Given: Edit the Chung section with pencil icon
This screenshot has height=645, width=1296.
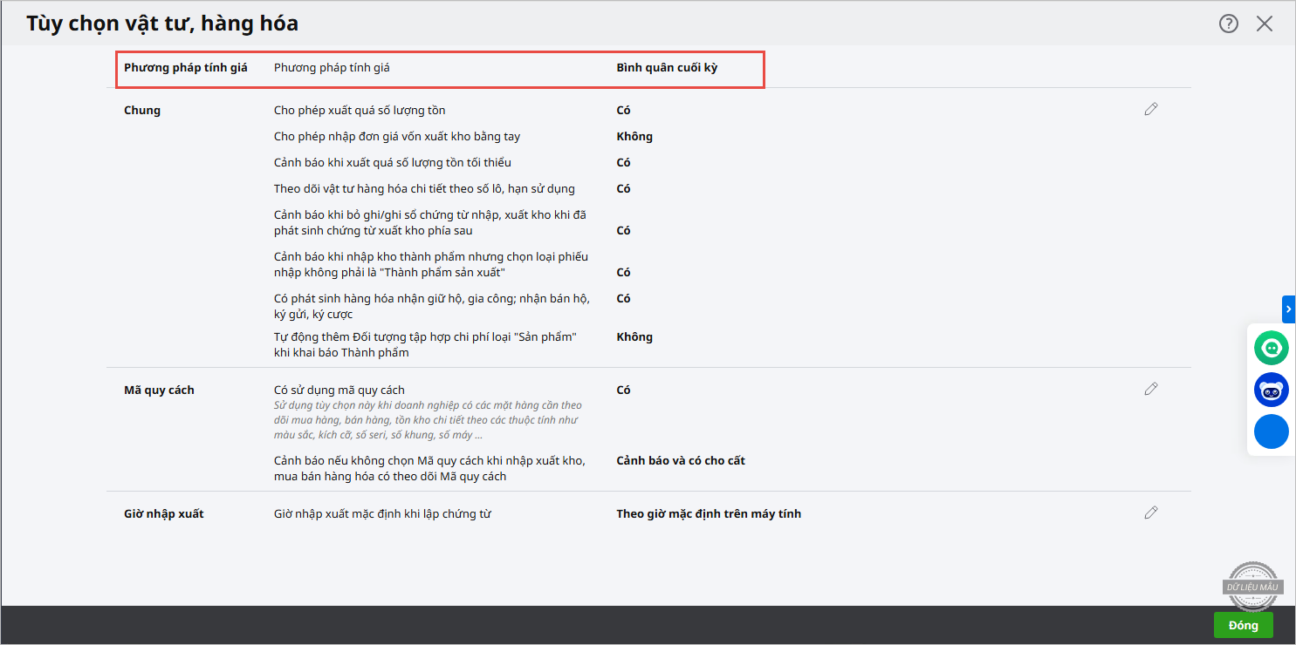Looking at the screenshot, I should coord(1151,110).
